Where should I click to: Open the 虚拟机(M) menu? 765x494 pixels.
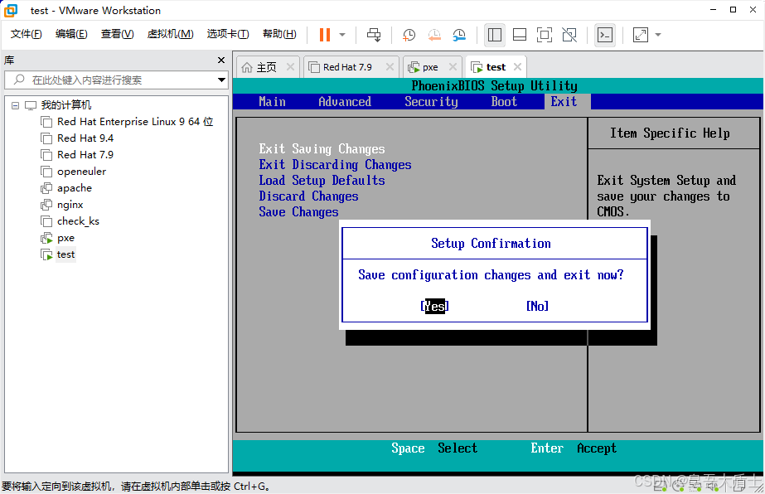(x=170, y=34)
